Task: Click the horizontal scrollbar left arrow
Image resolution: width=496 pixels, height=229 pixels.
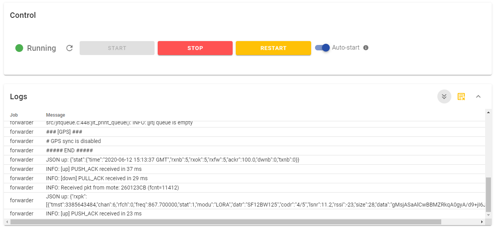Action: pyautogui.click(x=7, y=222)
